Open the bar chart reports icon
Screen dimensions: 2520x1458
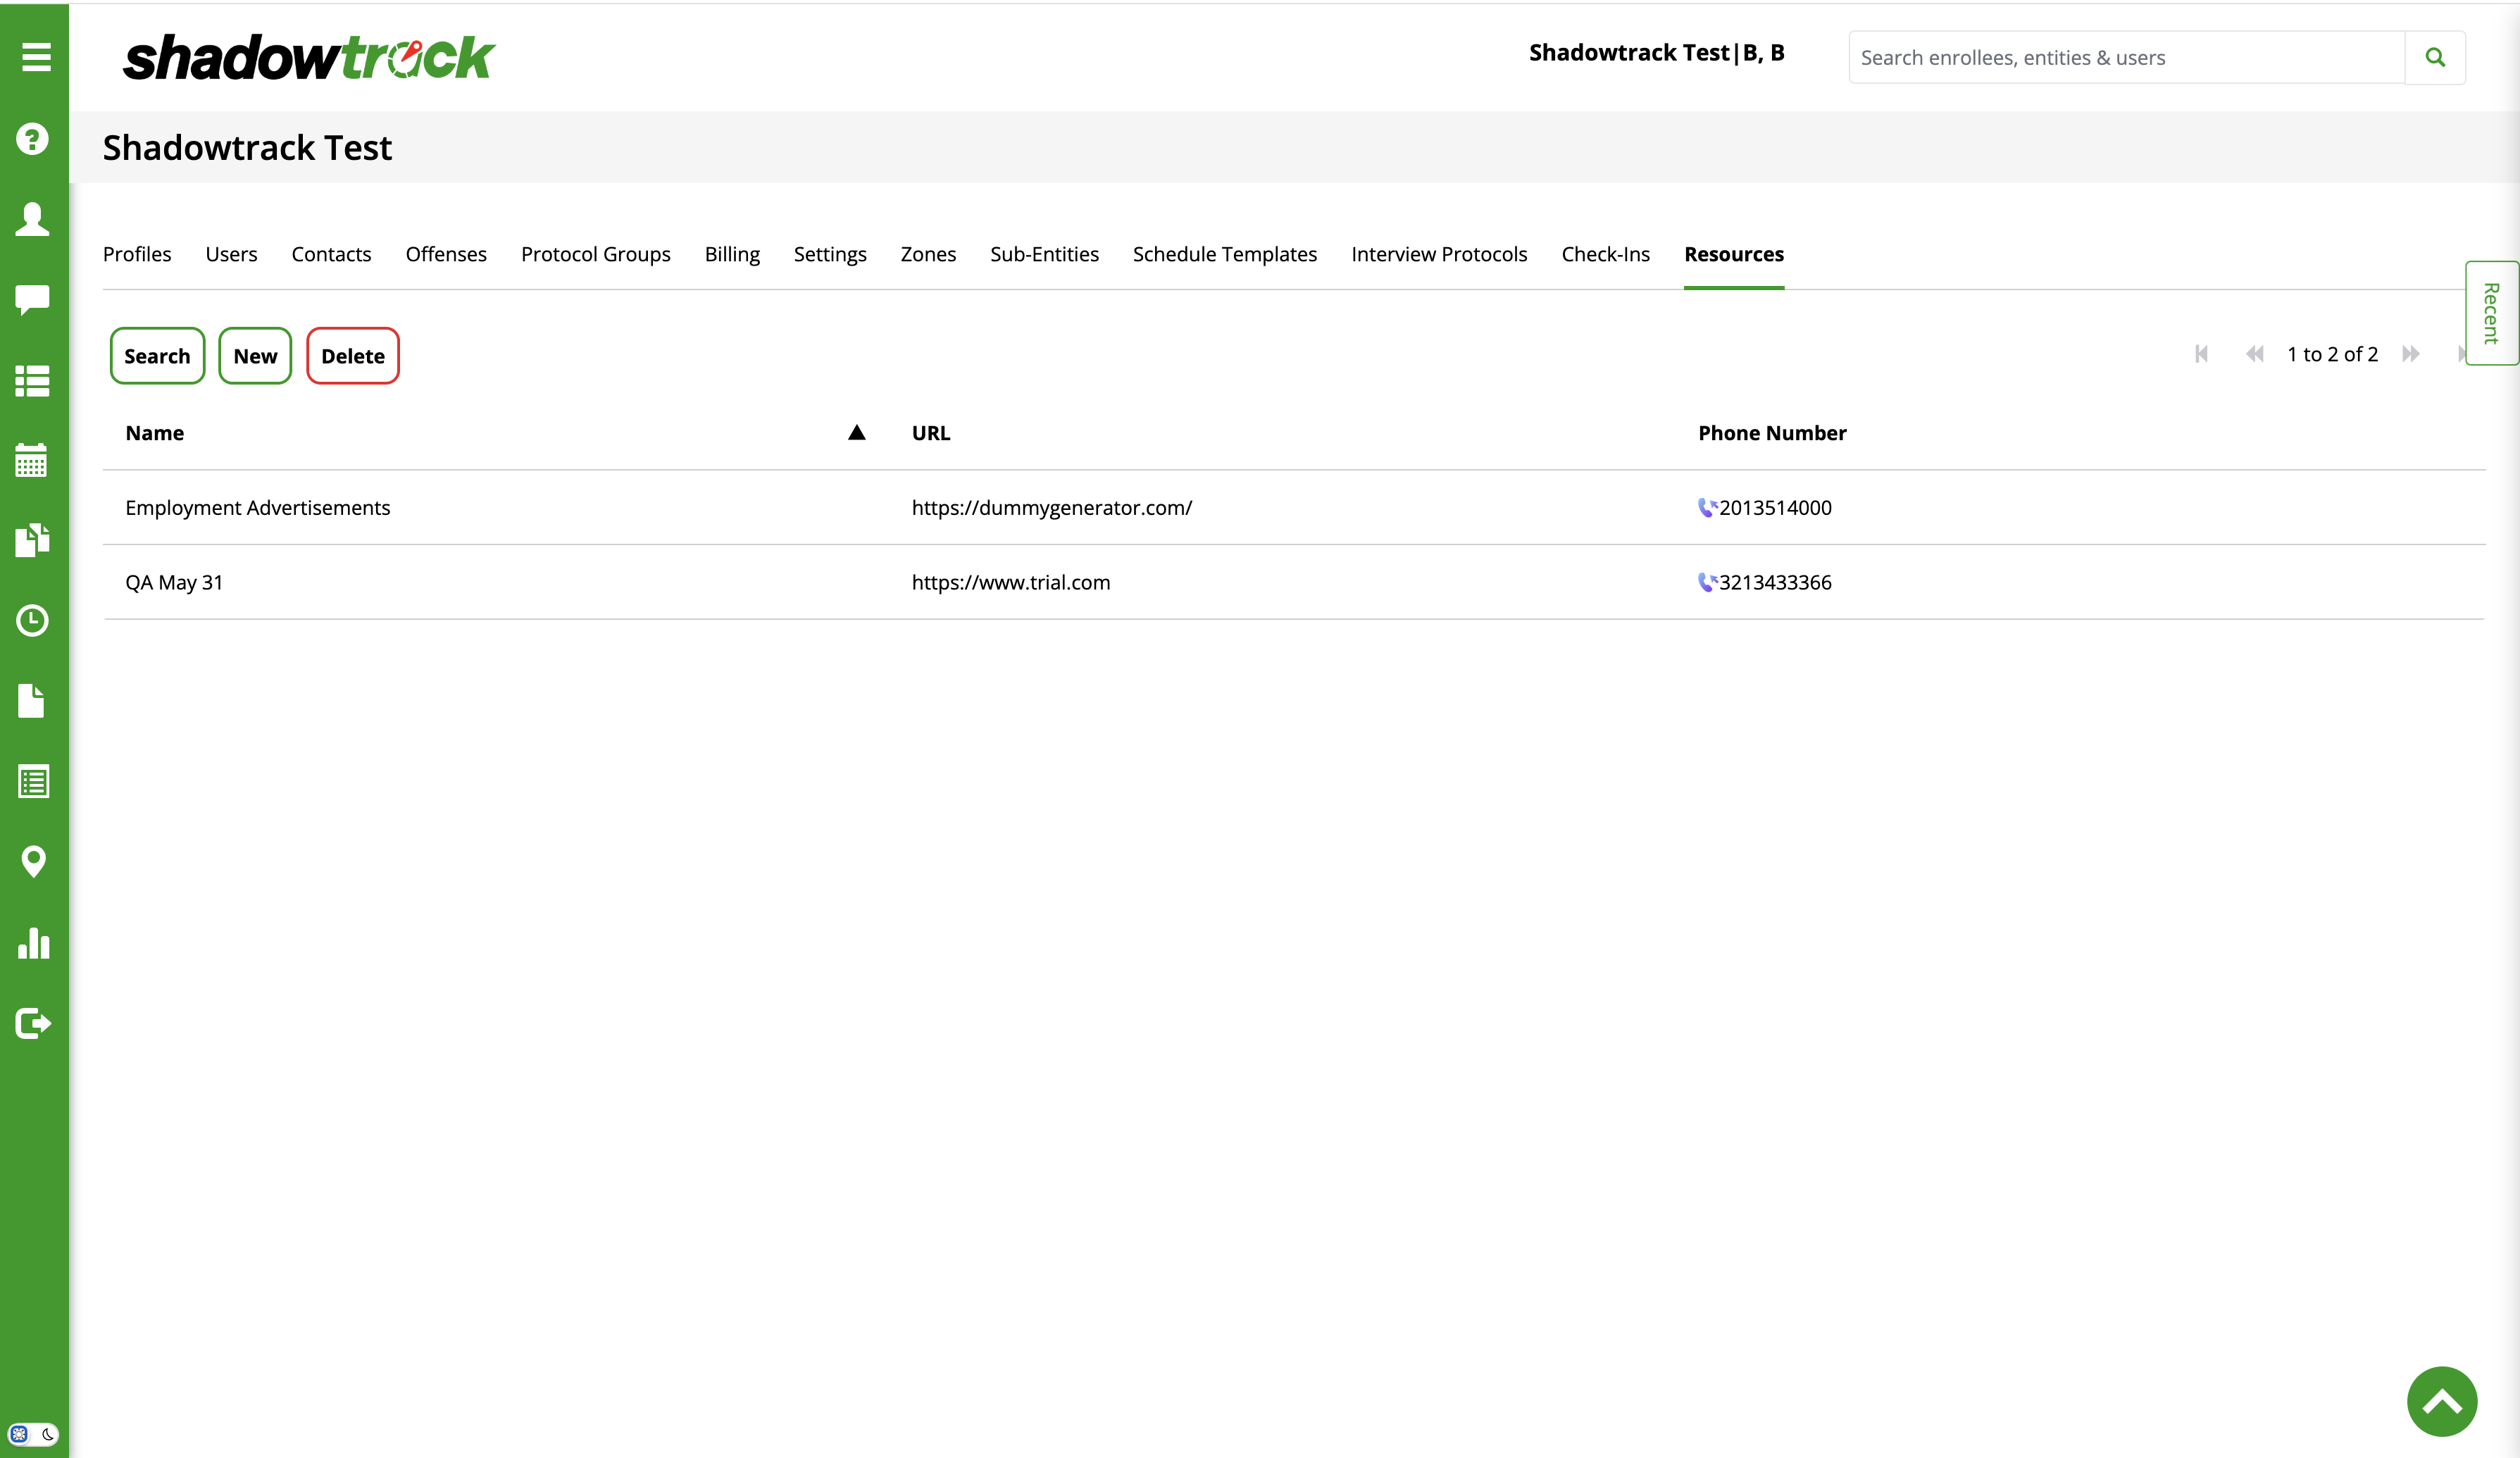[x=33, y=942]
